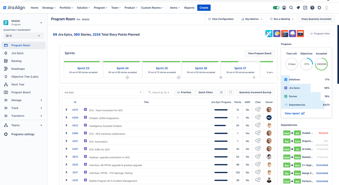Open the Items dropdown menu

[175, 8]
